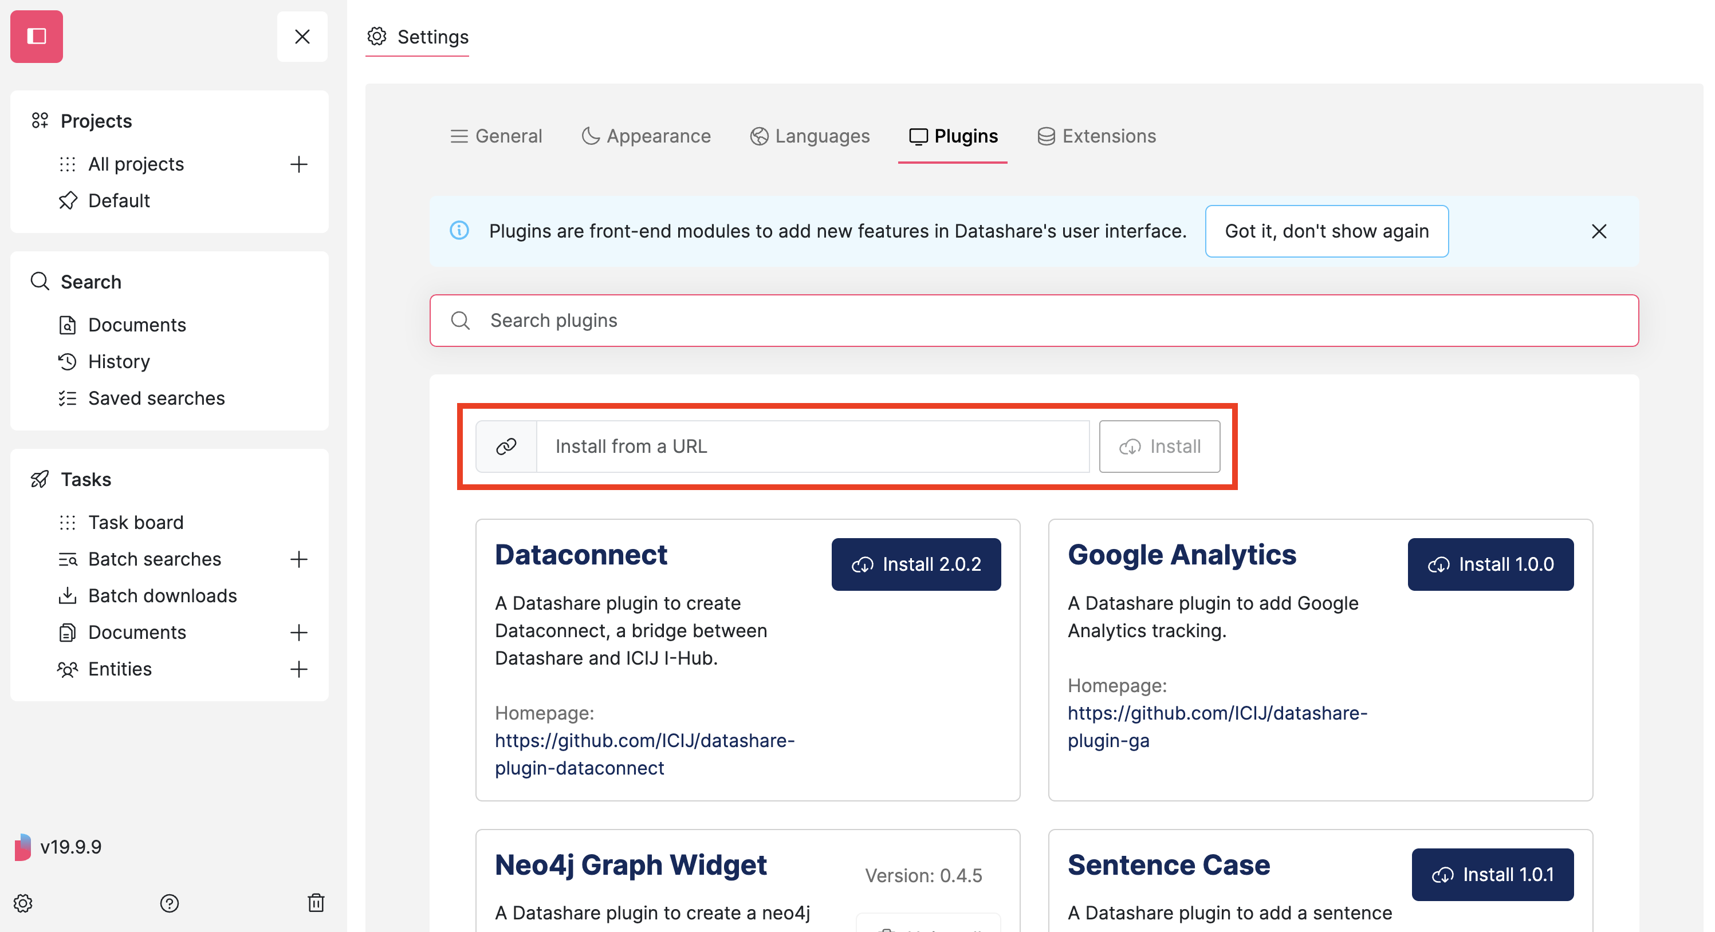This screenshot has height=932, width=1715.
Task: Click plus button next to Batch searches
Action: click(299, 559)
